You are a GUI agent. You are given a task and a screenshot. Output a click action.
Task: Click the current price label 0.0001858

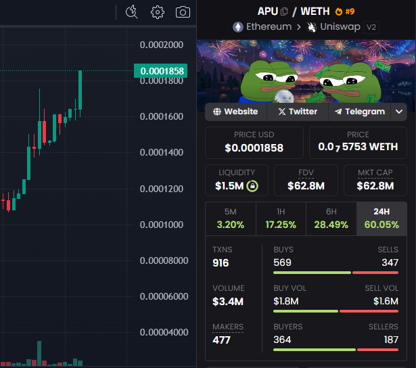point(161,71)
